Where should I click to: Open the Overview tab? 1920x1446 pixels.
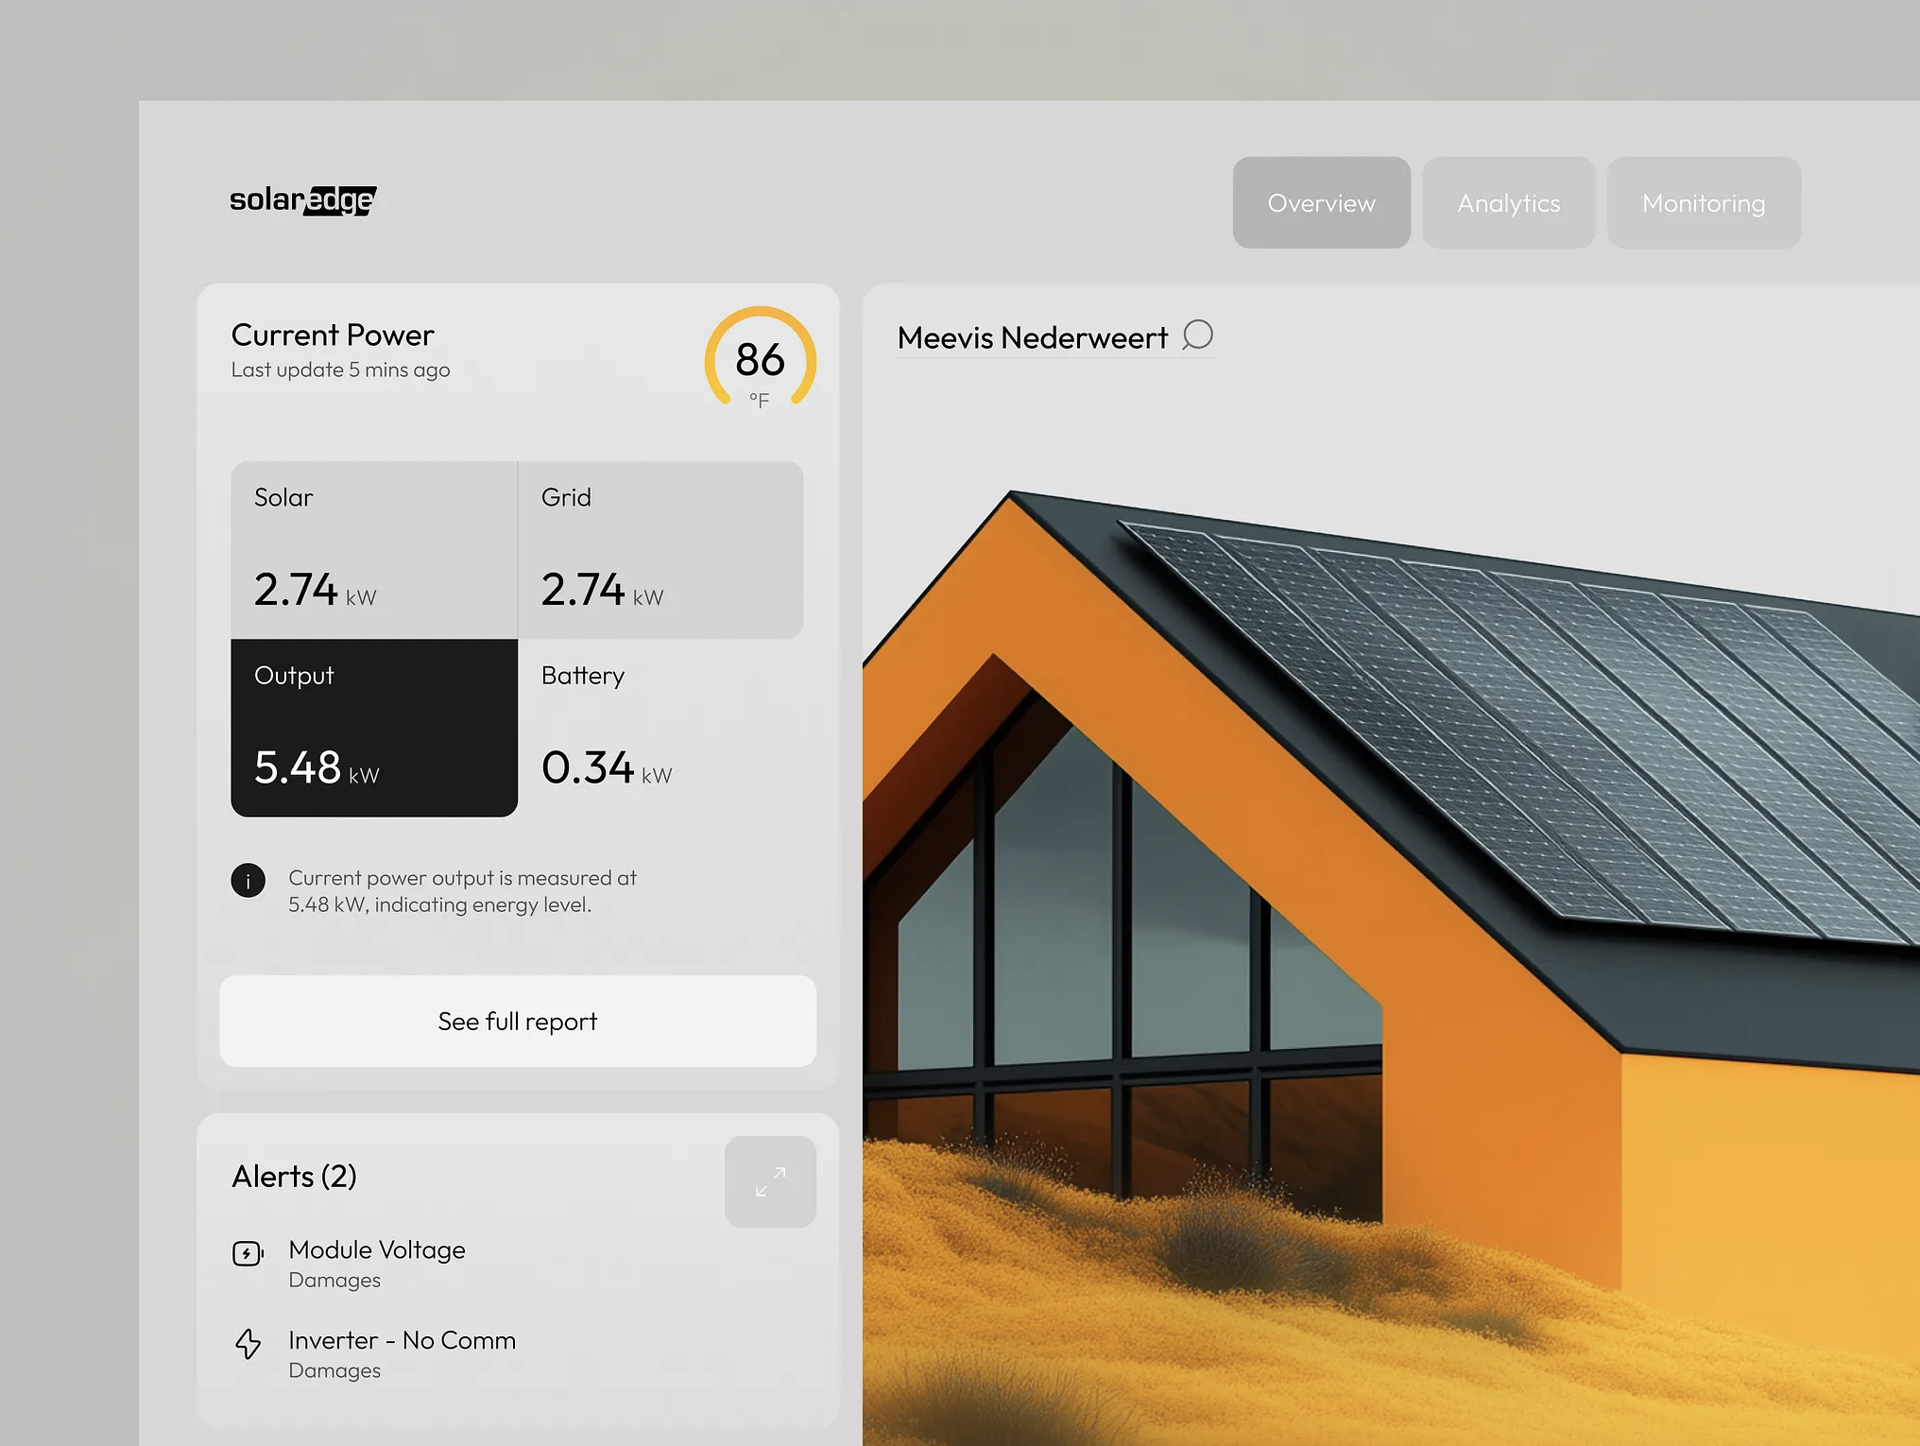1321,203
